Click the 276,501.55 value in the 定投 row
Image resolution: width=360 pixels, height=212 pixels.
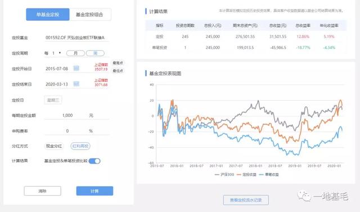coord(245,37)
